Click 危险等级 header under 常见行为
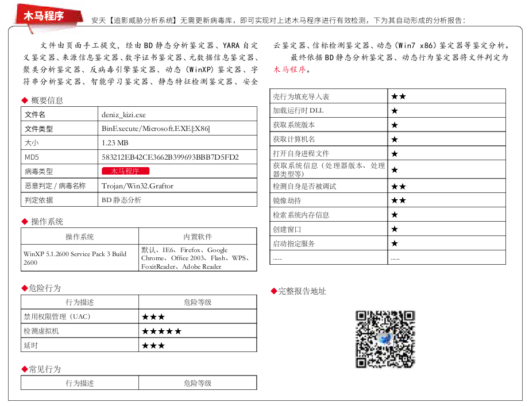This screenshot has height=406, width=529. pos(198,383)
